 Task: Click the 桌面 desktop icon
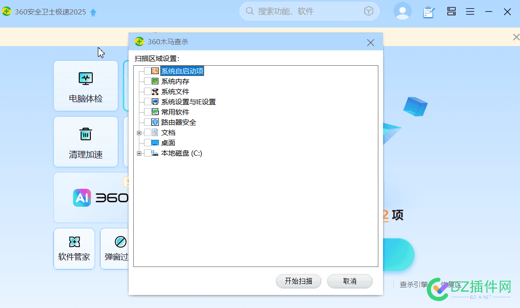155,143
